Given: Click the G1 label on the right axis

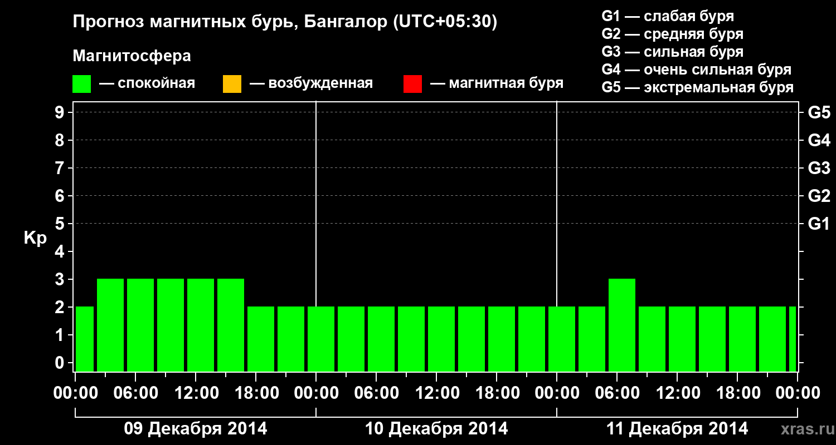Looking at the screenshot, I should (819, 224).
